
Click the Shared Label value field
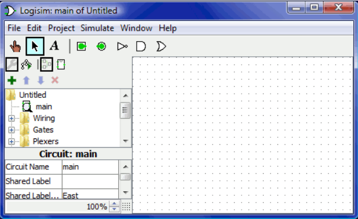coord(90,181)
